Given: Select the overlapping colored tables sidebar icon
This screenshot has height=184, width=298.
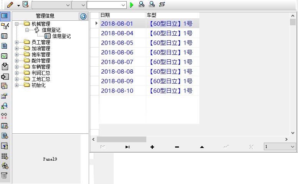Looking at the screenshot, I should tap(4, 86).
